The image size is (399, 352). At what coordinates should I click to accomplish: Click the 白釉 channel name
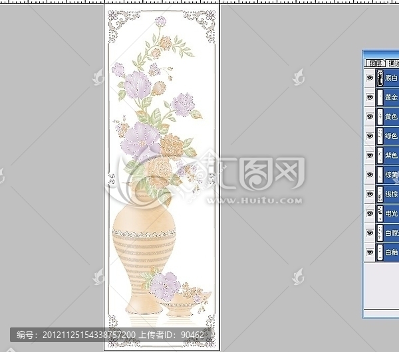[x=391, y=252]
